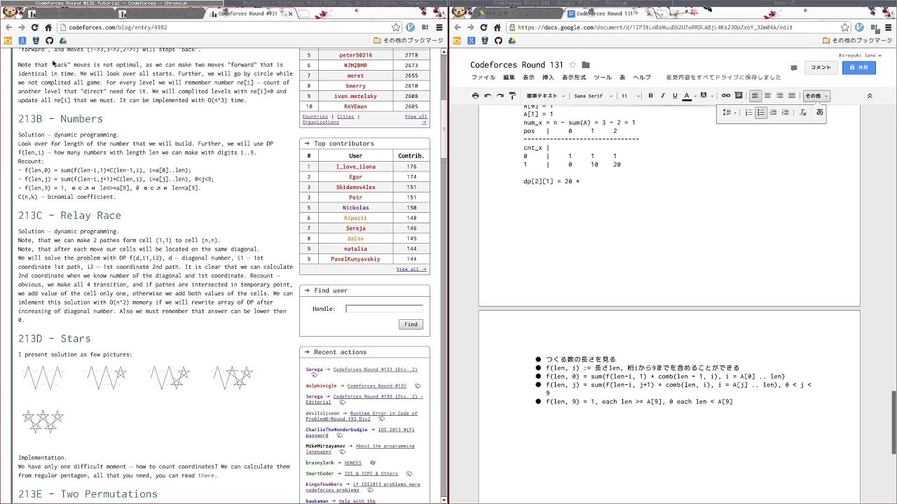The height and width of the screenshot is (504, 897).
Task: Open the 表示形式 menu in Google Docs
Action: [574, 78]
